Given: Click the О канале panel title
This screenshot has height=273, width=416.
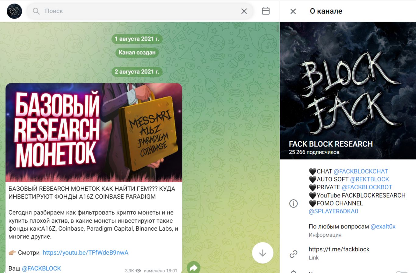Looking at the screenshot, I should (x=326, y=11).
